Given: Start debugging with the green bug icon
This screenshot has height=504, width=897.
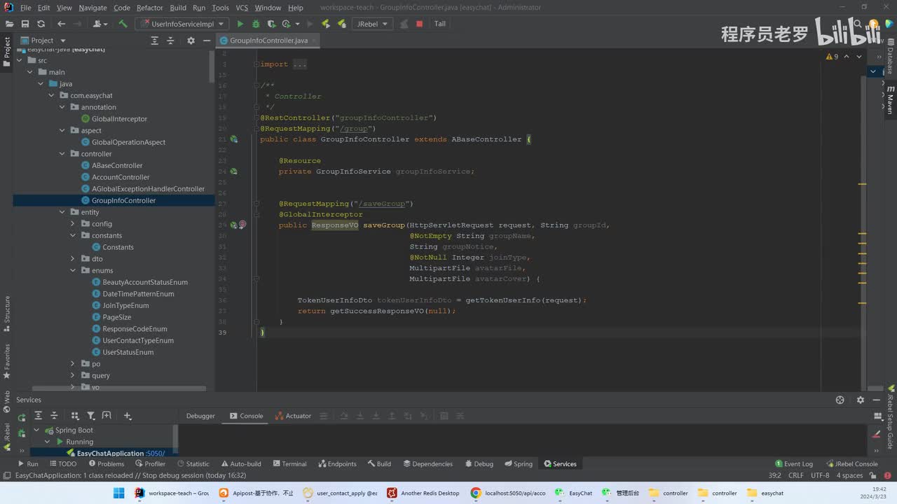Looking at the screenshot, I should (x=256, y=24).
